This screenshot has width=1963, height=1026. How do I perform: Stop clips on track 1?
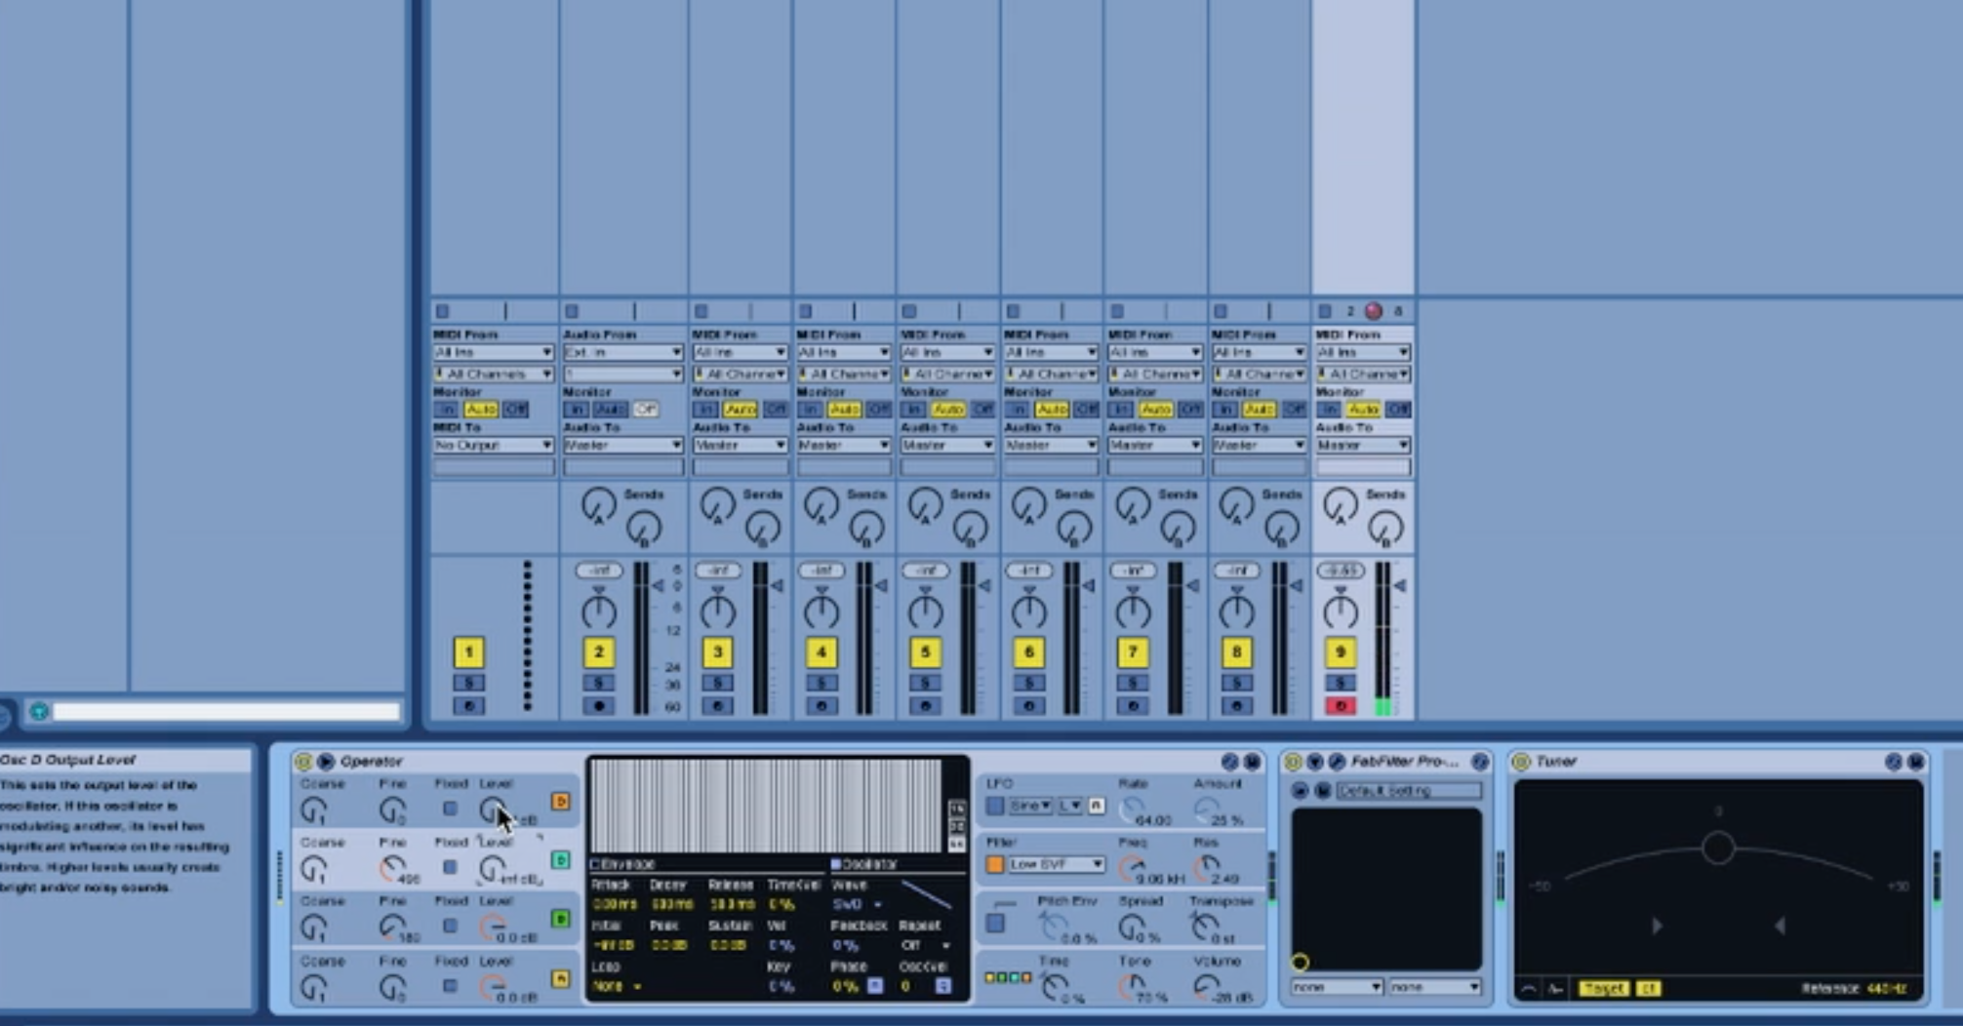pos(442,311)
